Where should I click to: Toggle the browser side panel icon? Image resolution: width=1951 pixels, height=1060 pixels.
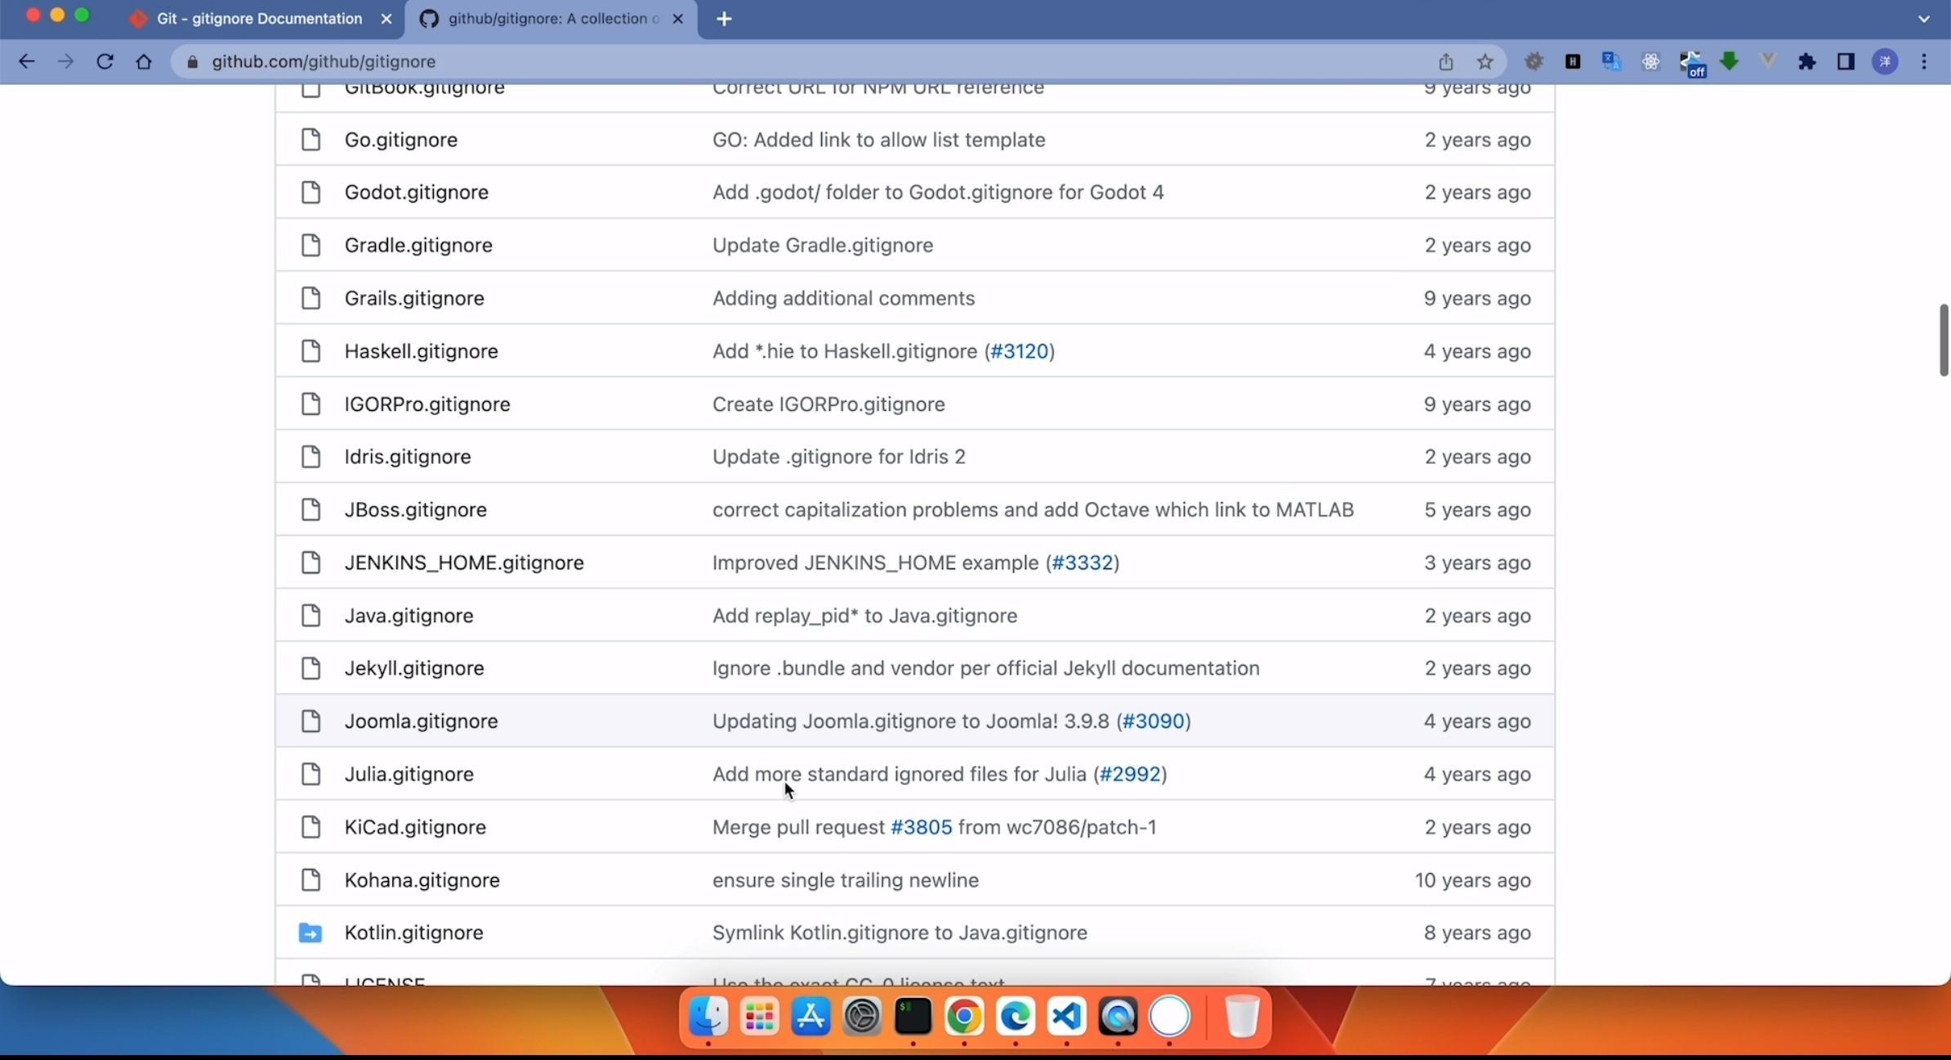pos(1846,61)
